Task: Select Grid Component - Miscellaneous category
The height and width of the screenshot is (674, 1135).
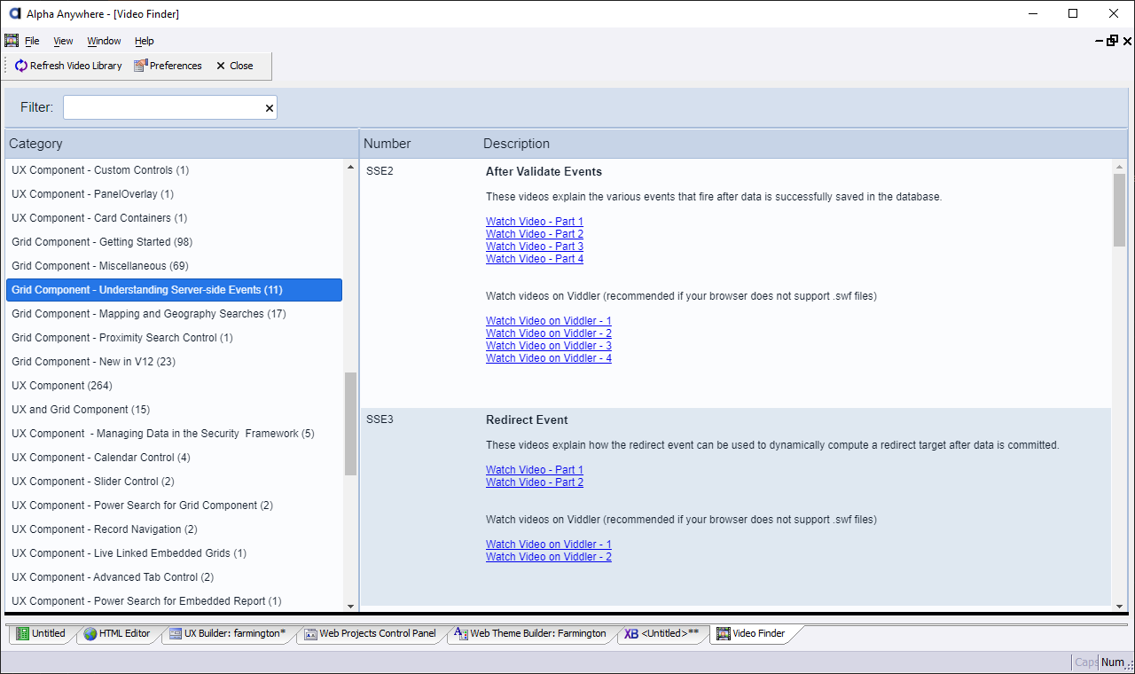Action: [x=174, y=266]
